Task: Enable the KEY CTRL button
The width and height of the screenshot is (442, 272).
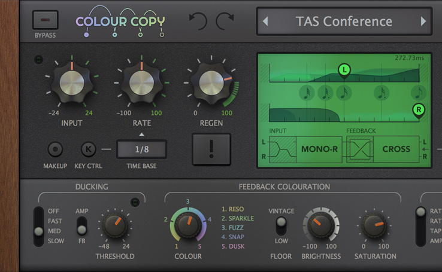Action: 89,149
